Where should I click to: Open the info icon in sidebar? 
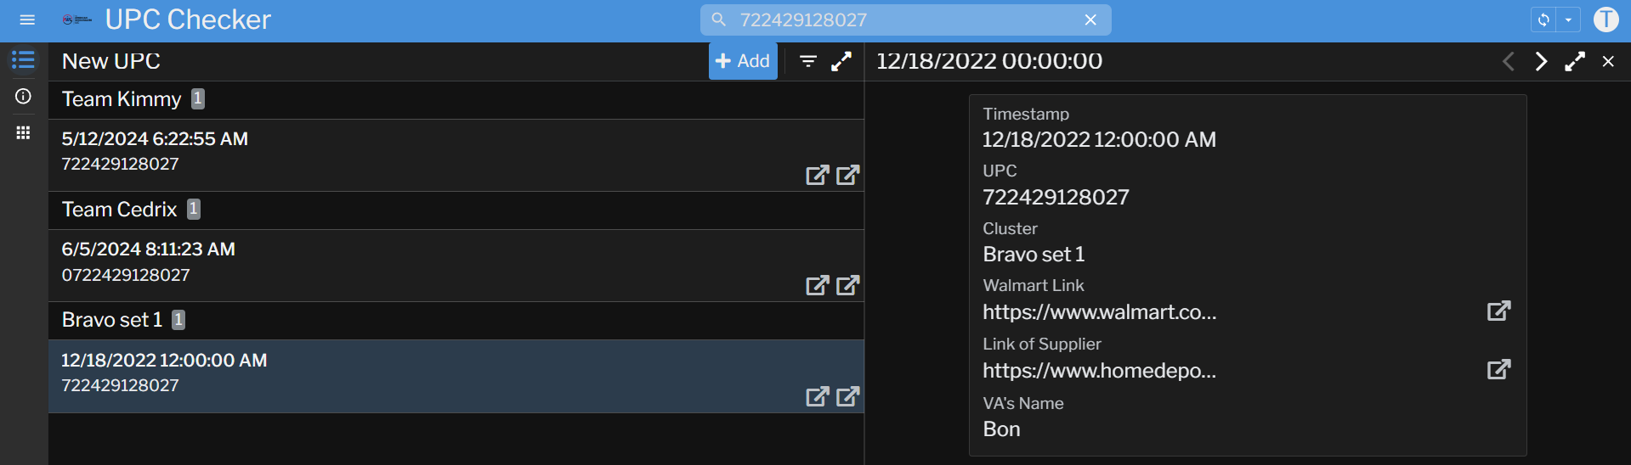click(x=23, y=97)
